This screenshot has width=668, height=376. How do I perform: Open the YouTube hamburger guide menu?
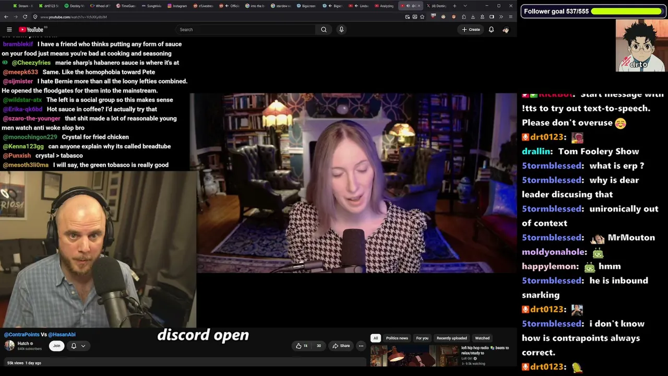[9, 30]
